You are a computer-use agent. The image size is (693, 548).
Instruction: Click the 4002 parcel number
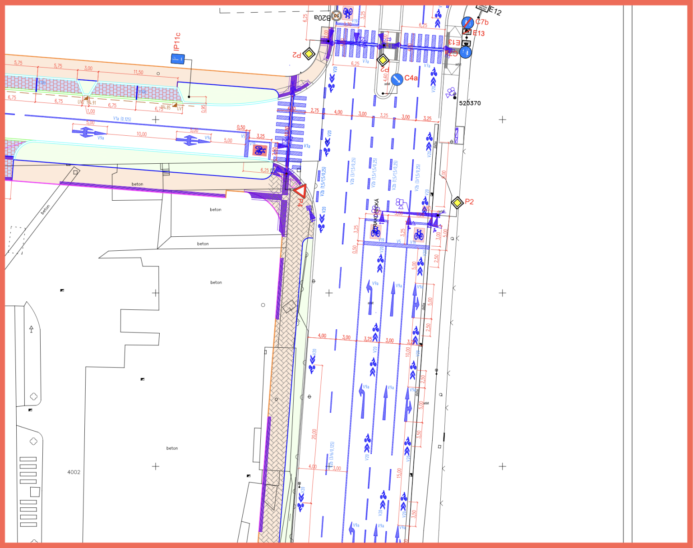74,472
